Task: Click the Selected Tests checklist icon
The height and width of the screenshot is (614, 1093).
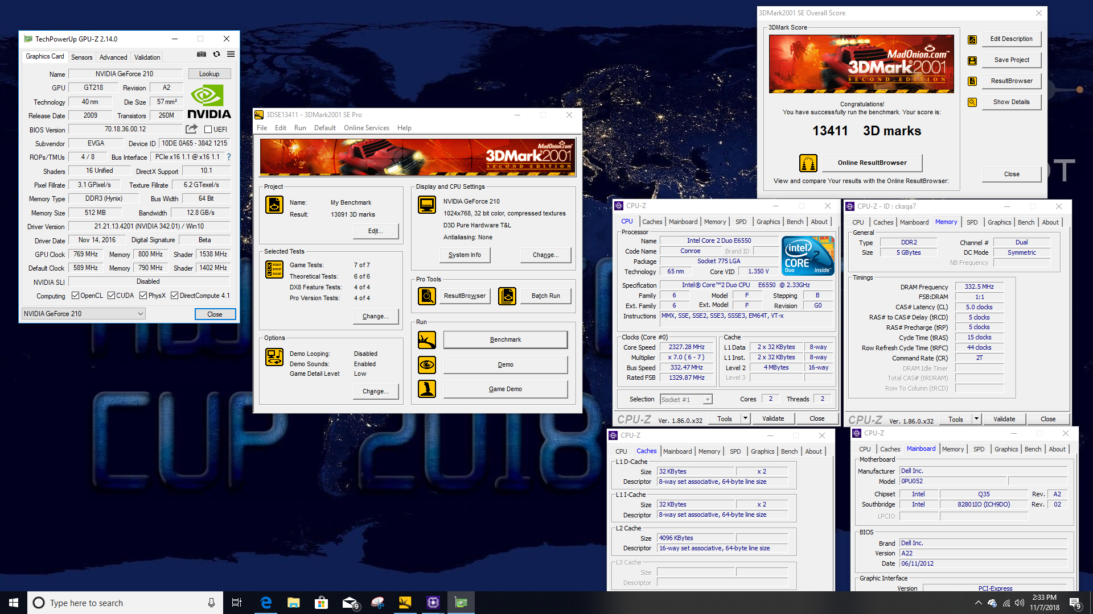Action: pos(274,269)
